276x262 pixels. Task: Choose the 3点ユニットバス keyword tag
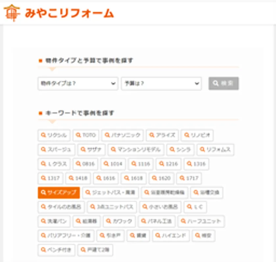[x=112, y=207]
